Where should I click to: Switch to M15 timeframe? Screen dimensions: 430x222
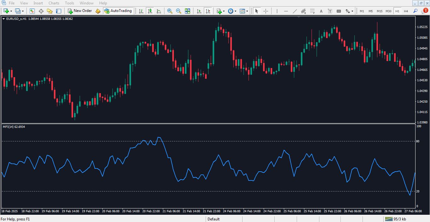[x=380, y=11]
